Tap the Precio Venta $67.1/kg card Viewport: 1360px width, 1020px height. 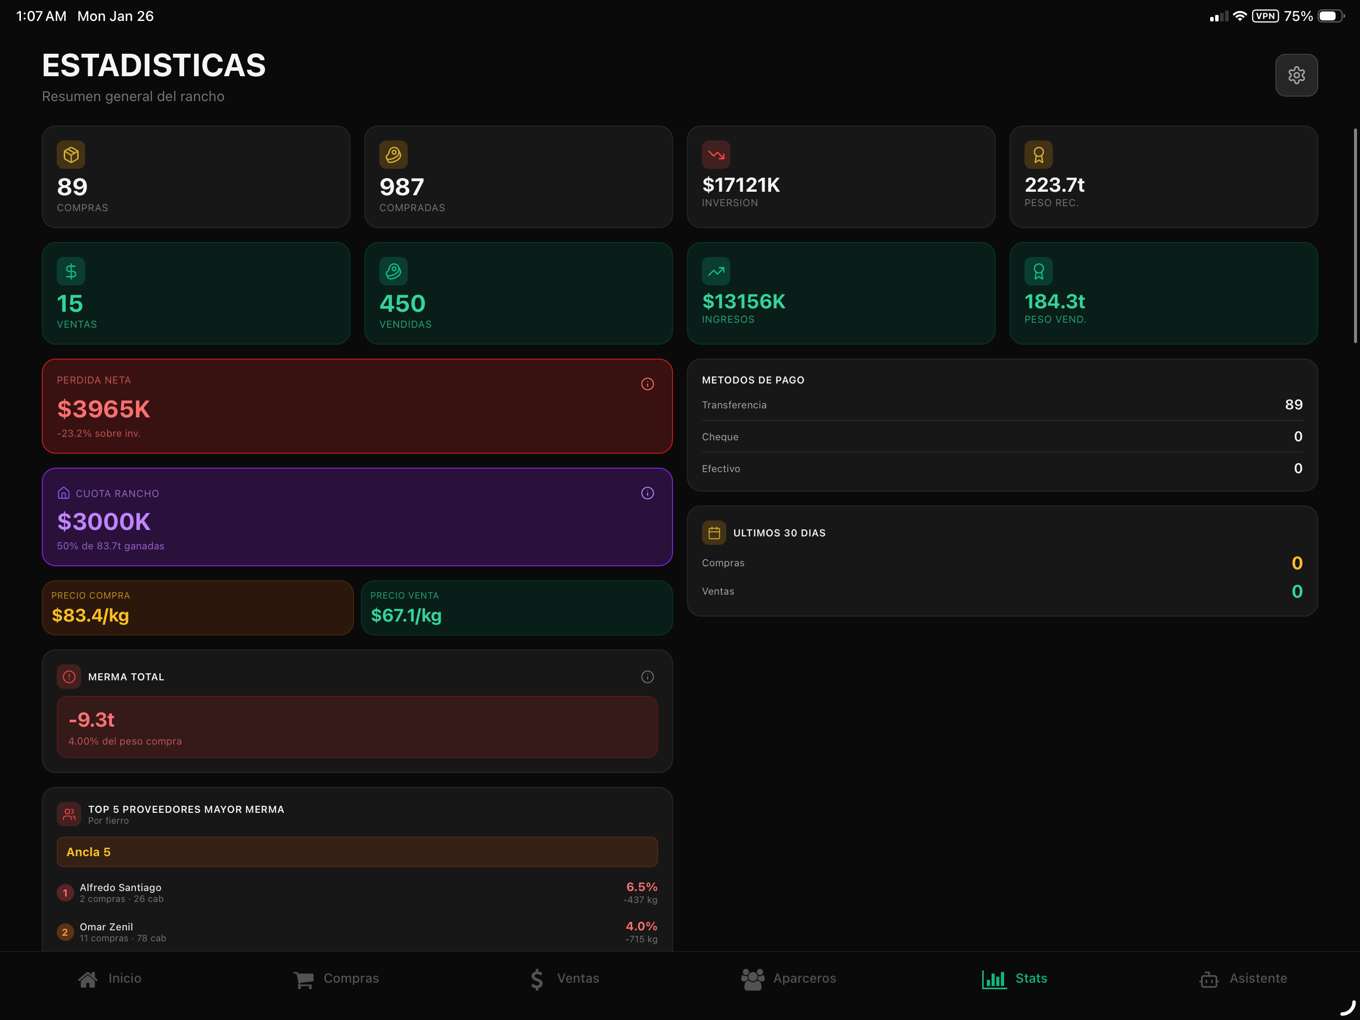[x=516, y=608]
